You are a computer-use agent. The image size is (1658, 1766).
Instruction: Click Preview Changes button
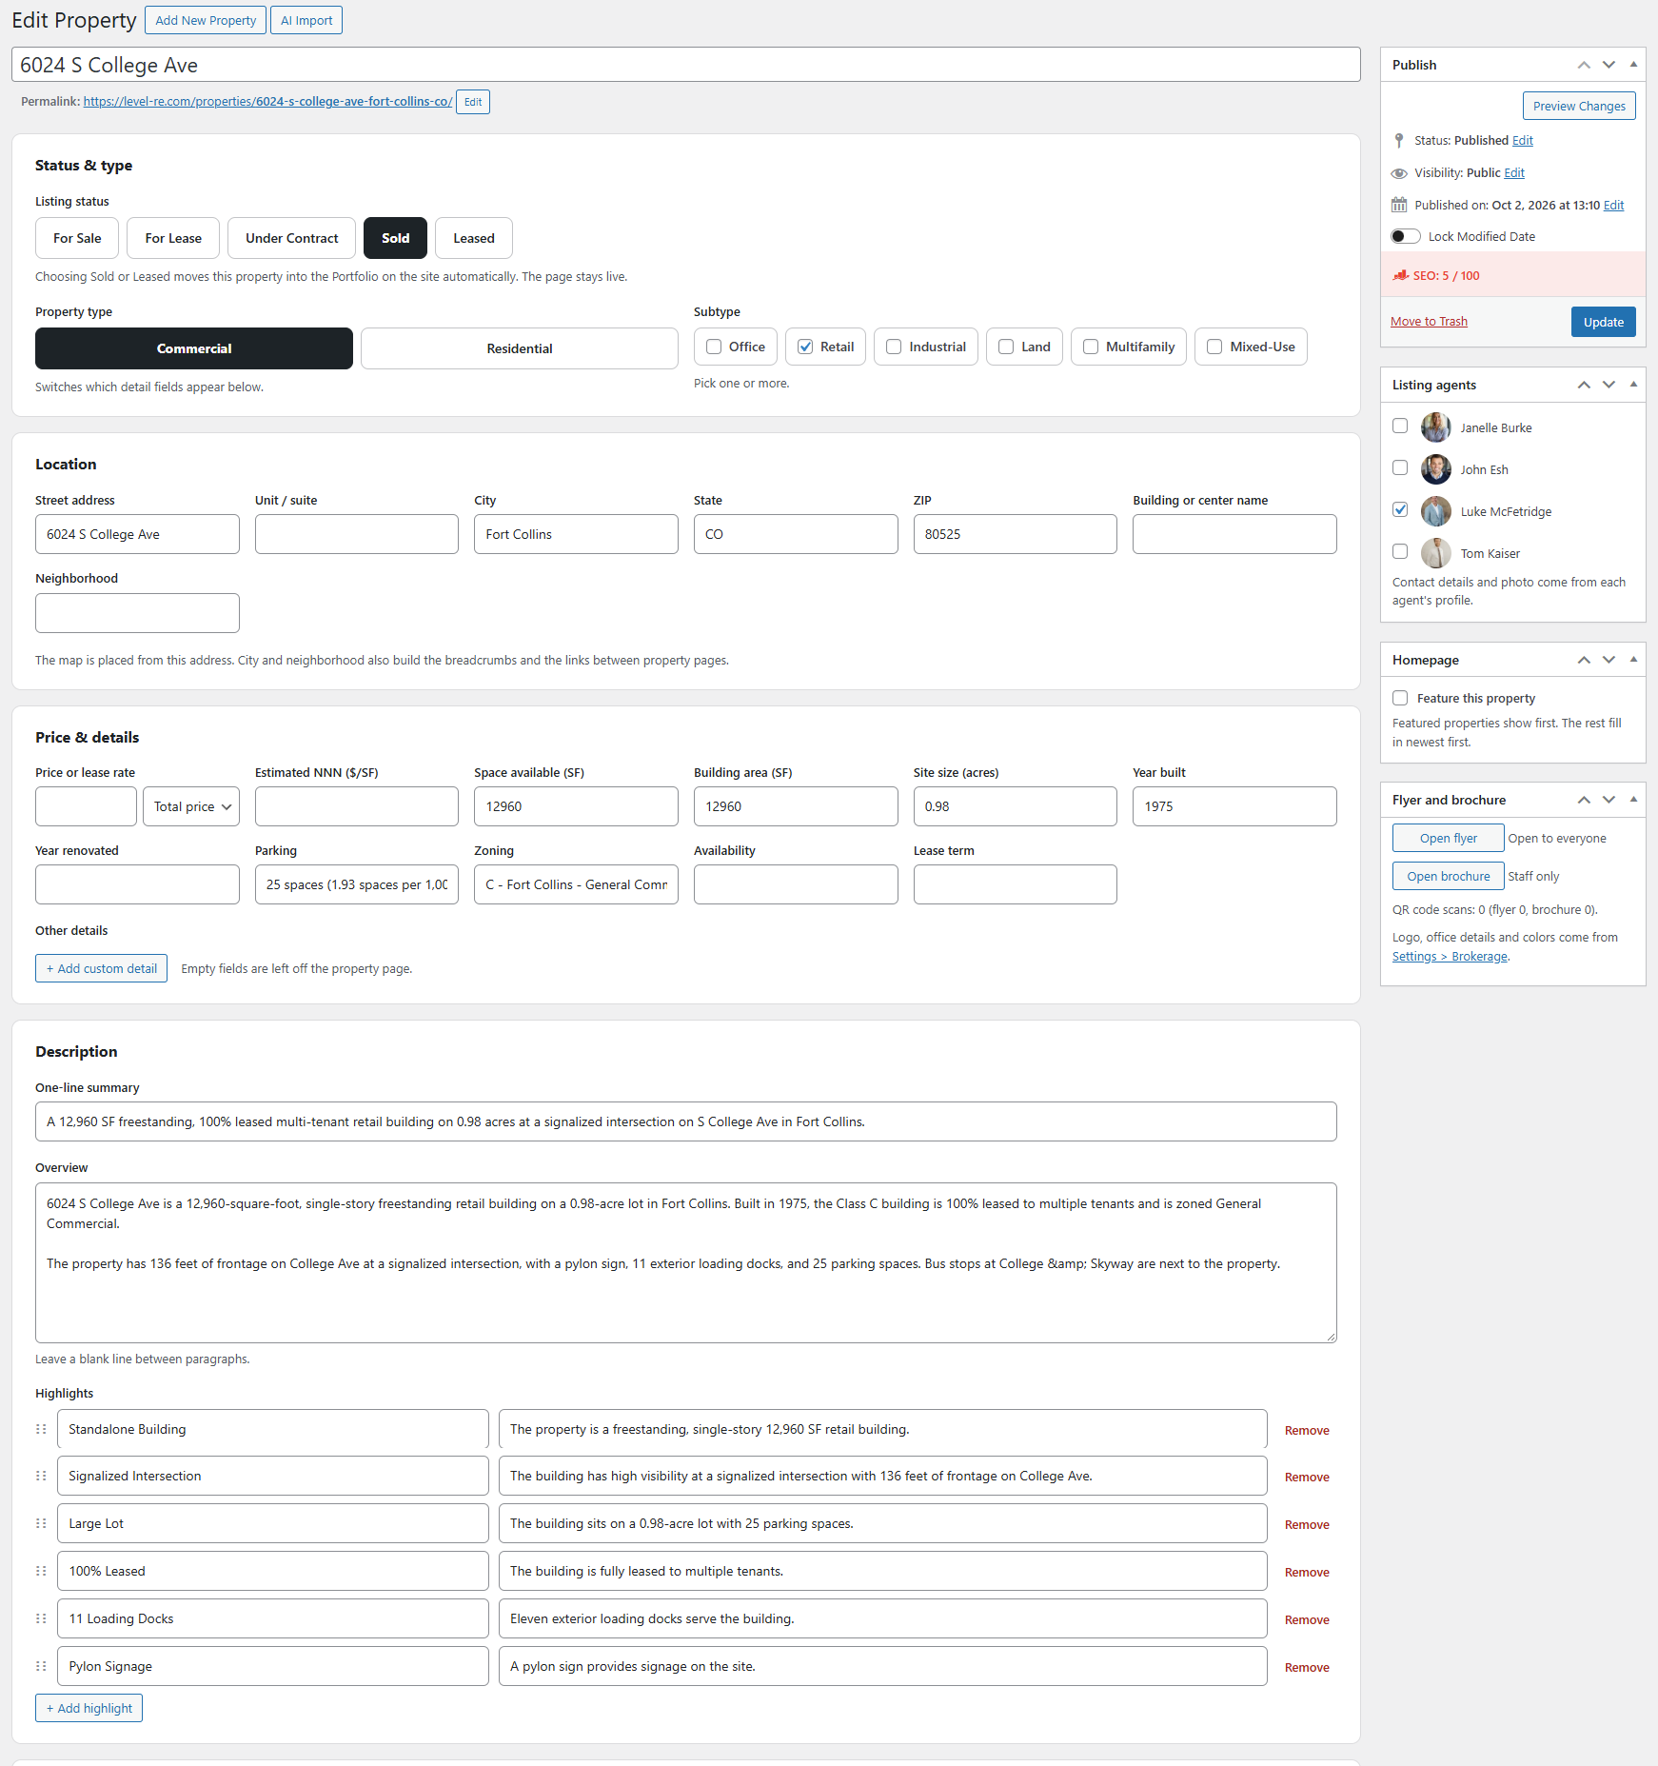point(1579,106)
